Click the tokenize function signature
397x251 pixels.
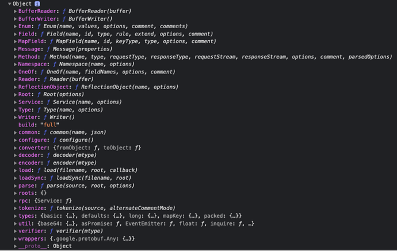[116, 208]
